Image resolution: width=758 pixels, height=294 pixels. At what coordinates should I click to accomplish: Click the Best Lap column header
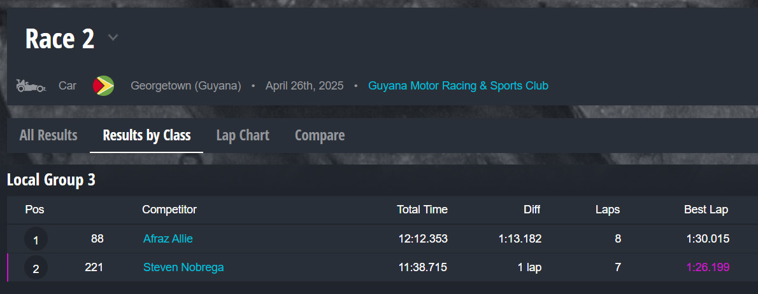click(706, 210)
